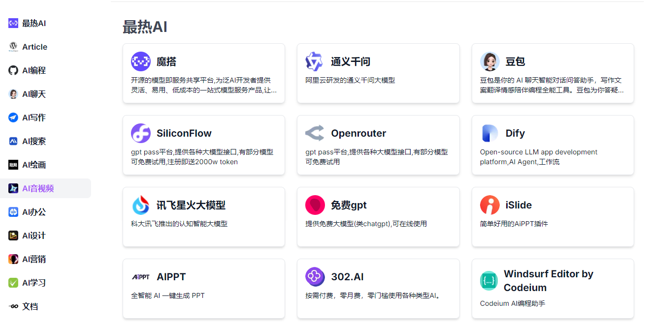
Task: Select the 讯飞星火大模型 flame icon
Action: (141, 205)
